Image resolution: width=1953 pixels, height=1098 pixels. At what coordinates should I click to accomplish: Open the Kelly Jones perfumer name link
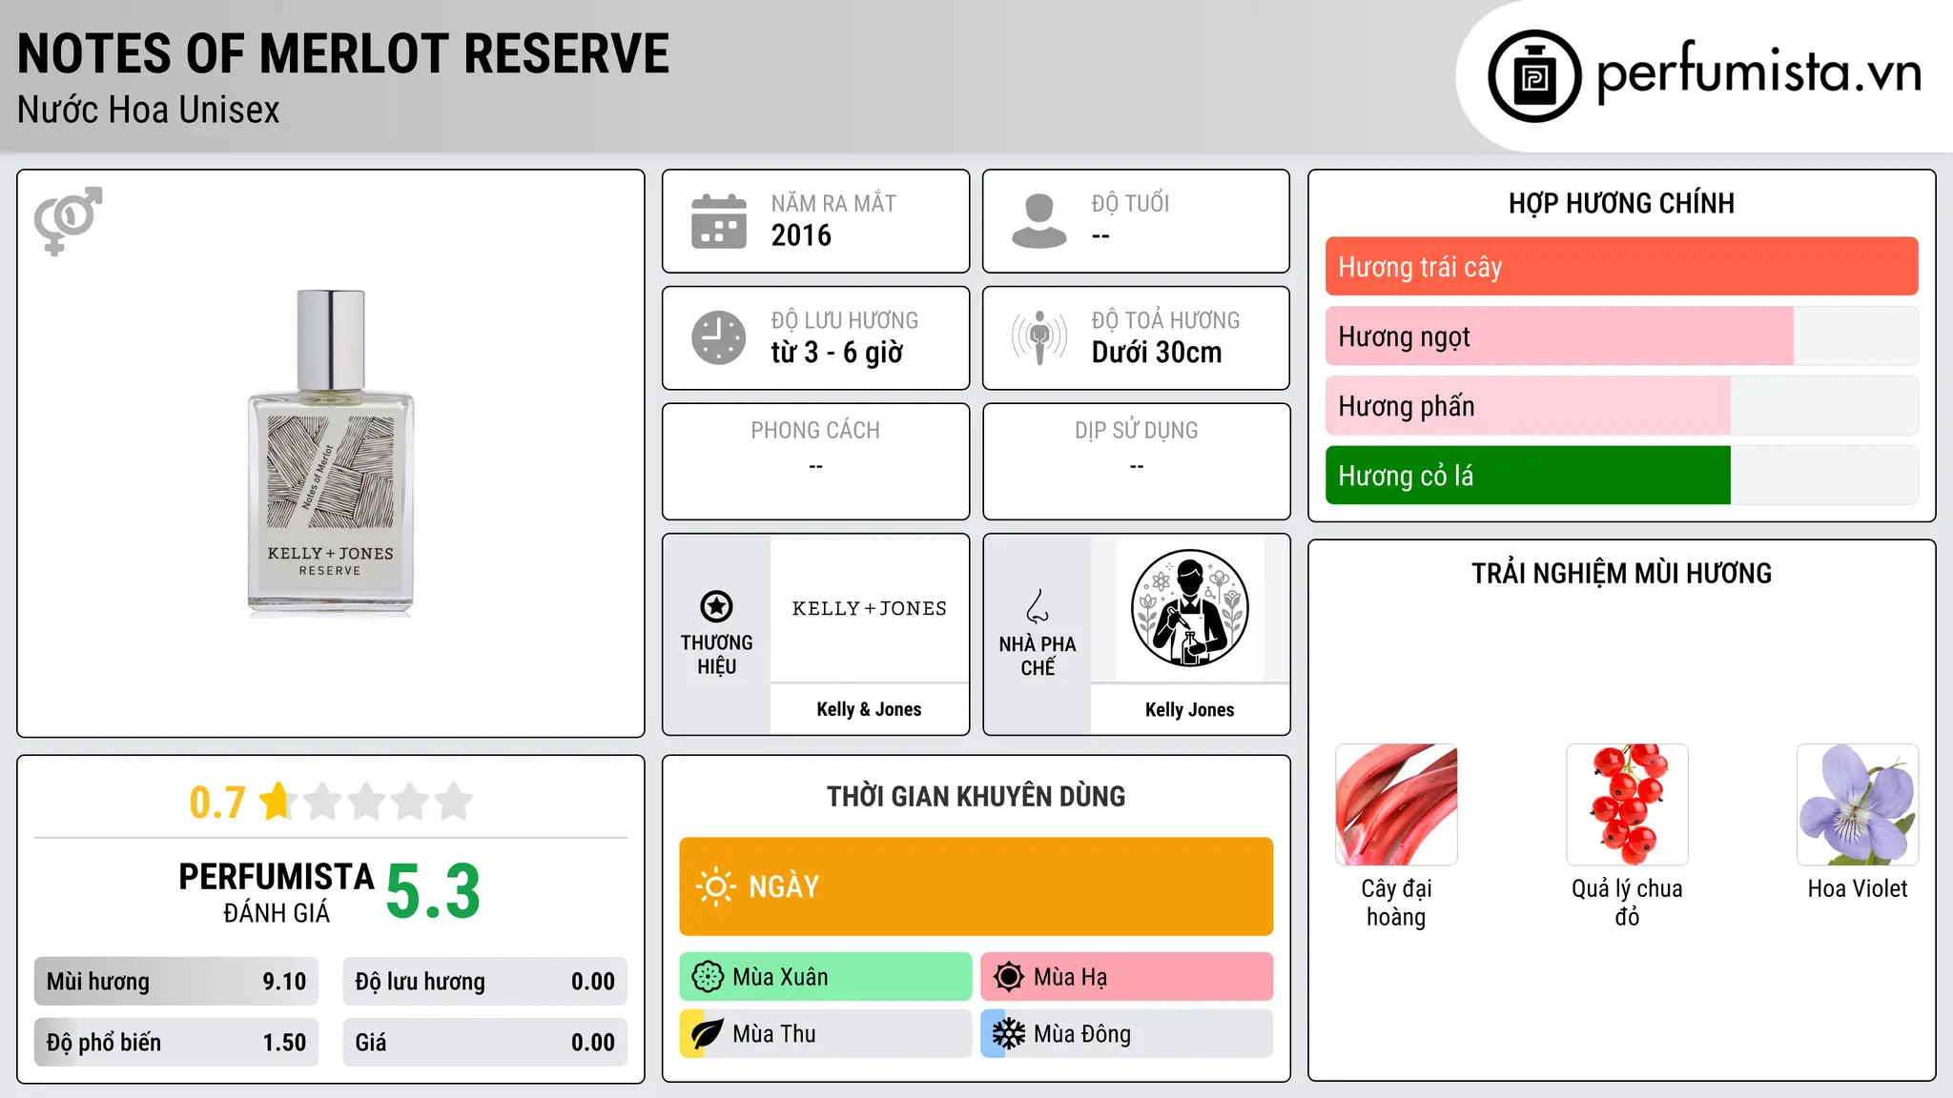(x=1189, y=709)
